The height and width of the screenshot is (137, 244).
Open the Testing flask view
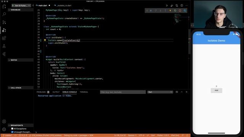click(x=4, y=46)
